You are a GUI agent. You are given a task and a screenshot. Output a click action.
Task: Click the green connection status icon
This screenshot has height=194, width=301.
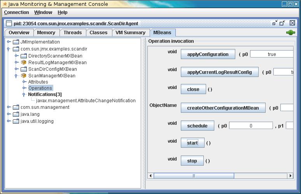290,33
